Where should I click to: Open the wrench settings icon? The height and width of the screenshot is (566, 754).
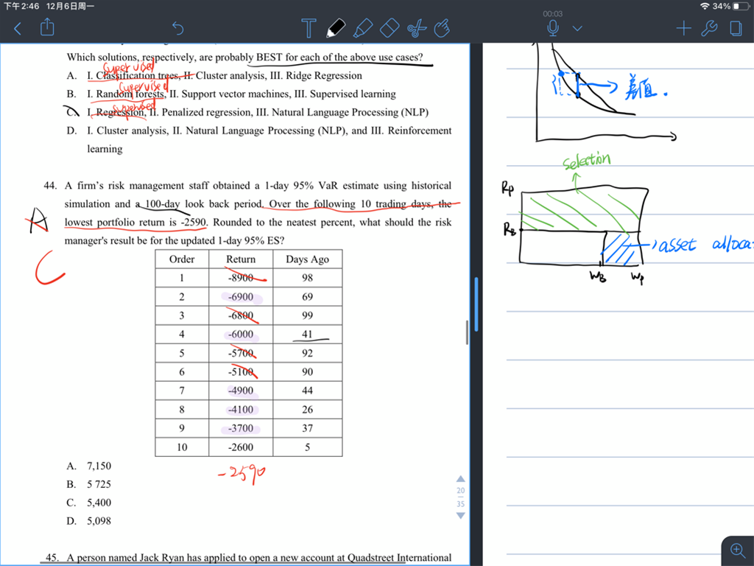[x=709, y=29]
